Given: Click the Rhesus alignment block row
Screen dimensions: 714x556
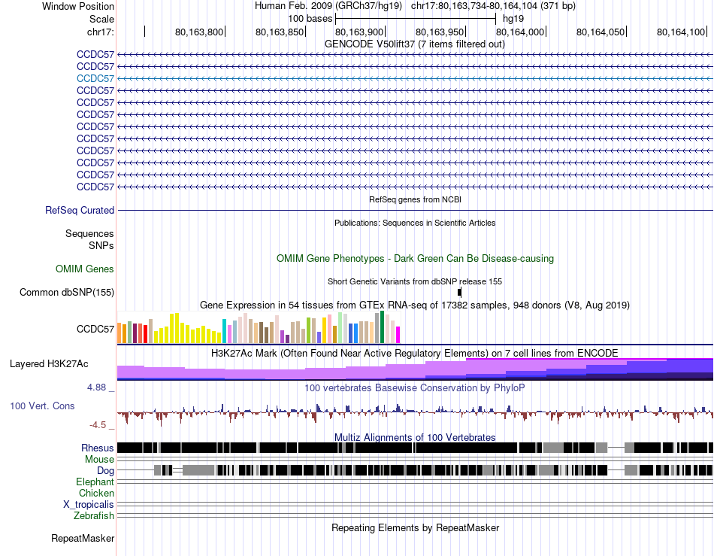Looking at the screenshot, I should pyautogui.click(x=416, y=448).
